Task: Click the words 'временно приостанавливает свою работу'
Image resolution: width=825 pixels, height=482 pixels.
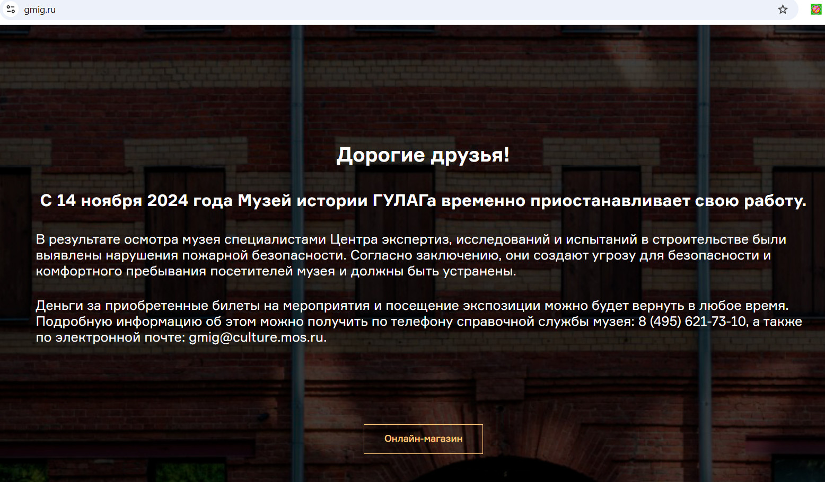Action: coord(623,201)
